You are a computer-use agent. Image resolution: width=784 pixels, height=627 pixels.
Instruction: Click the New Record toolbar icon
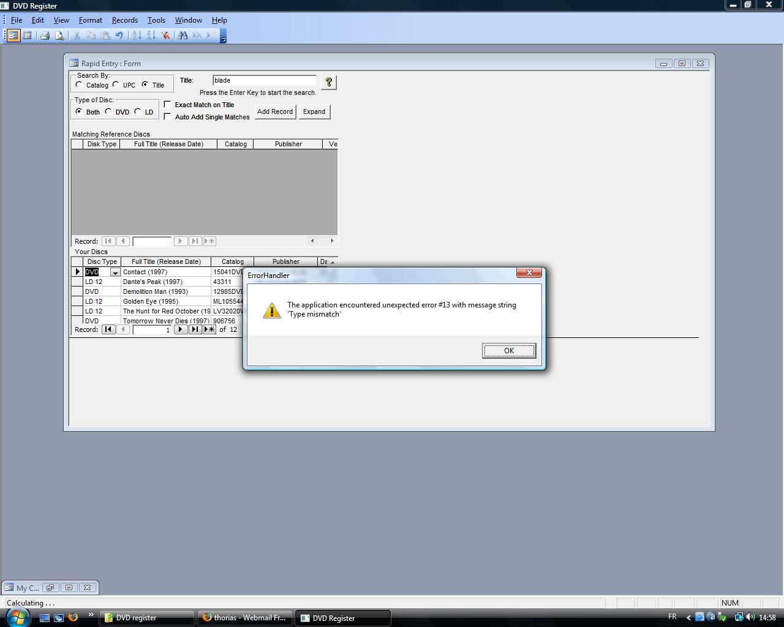pyautogui.click(x=211, y=36)
